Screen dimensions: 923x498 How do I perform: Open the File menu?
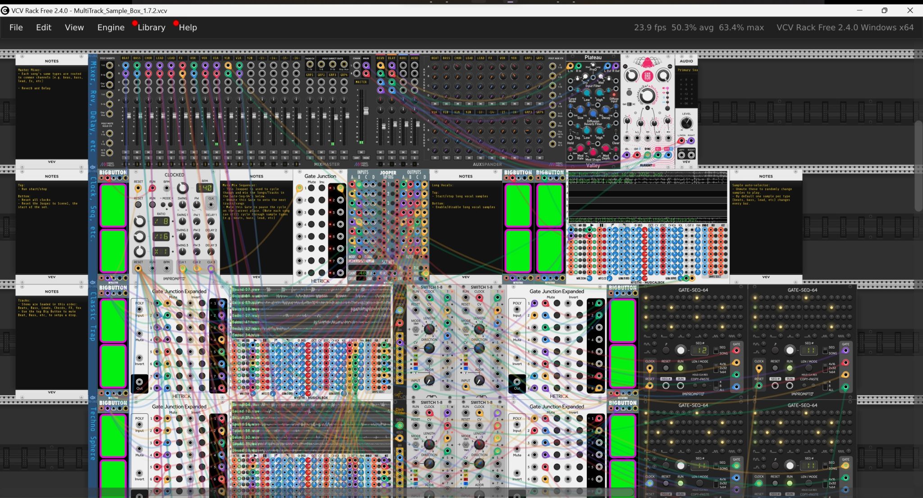[16, 27]
